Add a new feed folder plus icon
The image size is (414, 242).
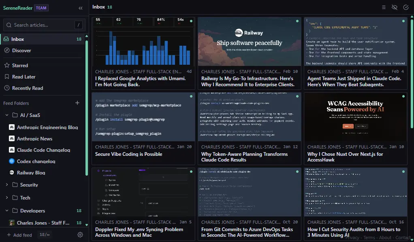(x=77, y=103)
